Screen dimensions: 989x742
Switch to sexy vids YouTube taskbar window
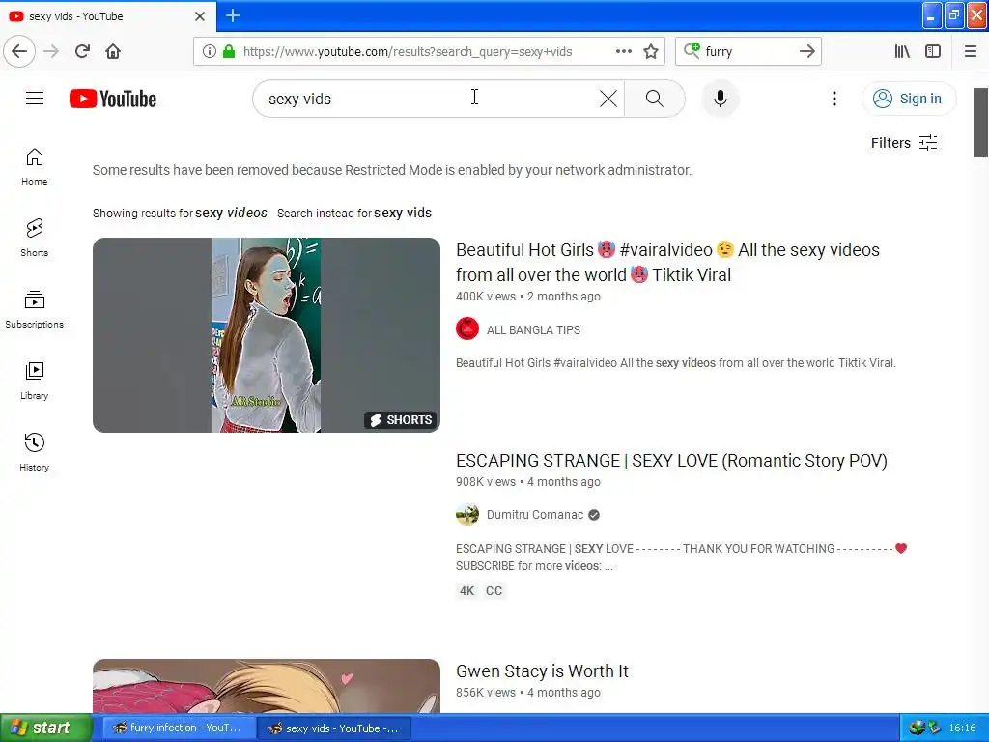pyautogui.click(x=335, y=728)
